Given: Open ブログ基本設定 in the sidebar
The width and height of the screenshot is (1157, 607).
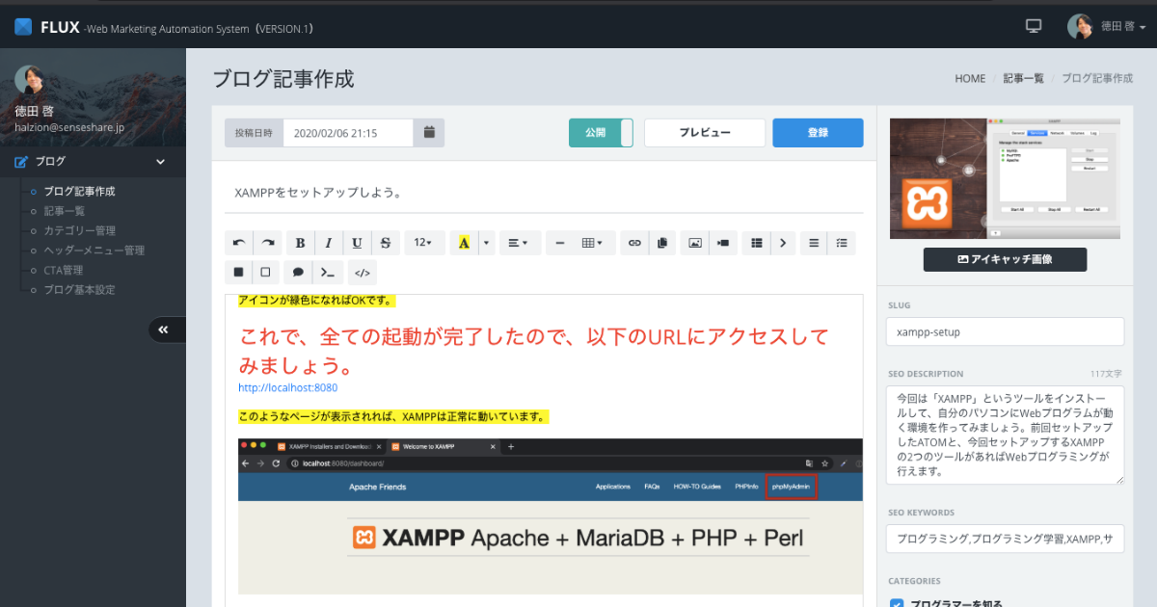Looking at the screenshot, I should 79,289.
